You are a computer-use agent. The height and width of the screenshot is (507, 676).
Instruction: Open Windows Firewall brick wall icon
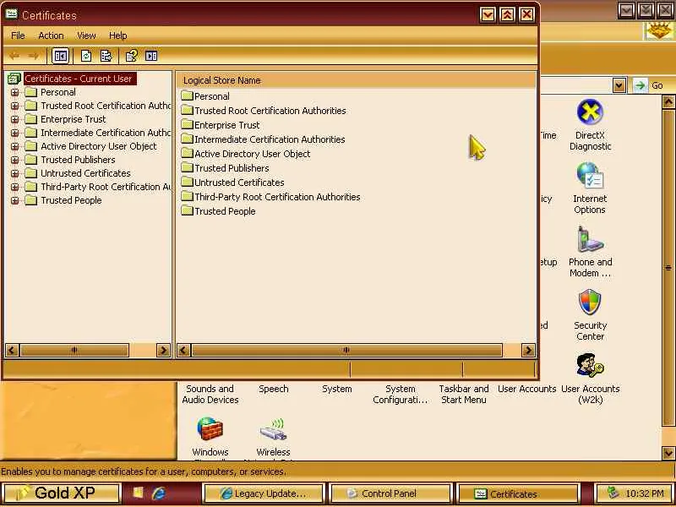point(210,428)
